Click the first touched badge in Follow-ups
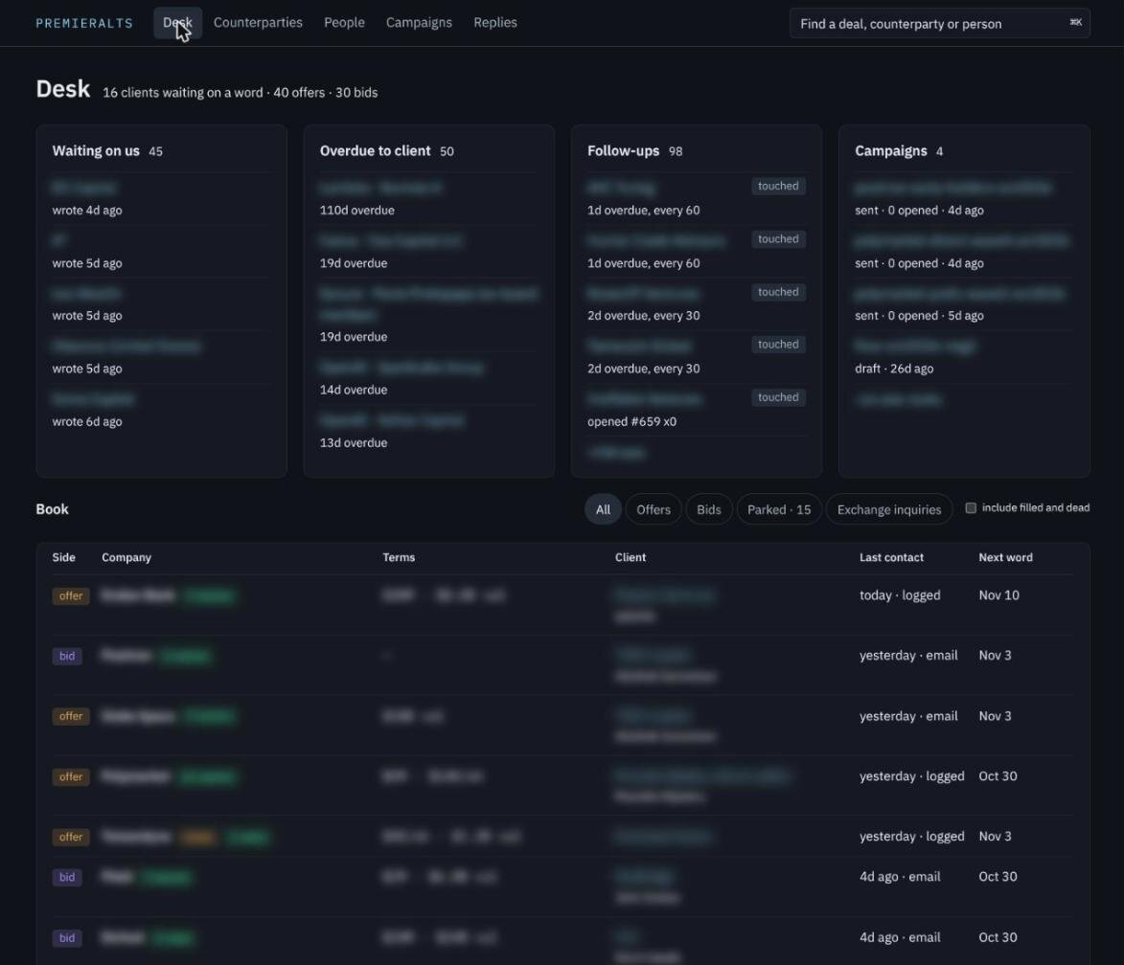 (x=778, y=187)
